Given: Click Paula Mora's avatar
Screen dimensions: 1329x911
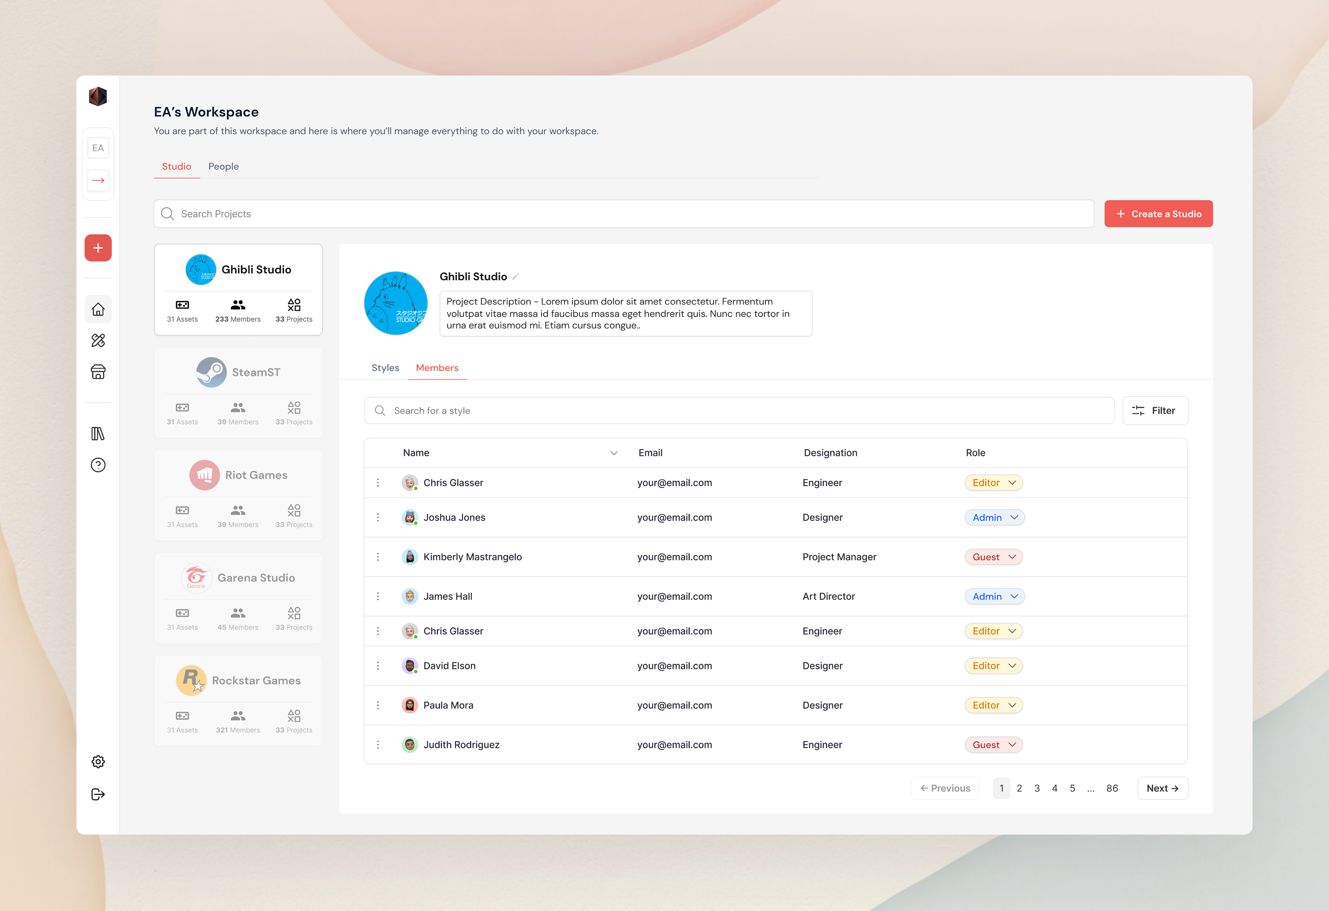Looking at the screenshot, I should click(409, 705).
